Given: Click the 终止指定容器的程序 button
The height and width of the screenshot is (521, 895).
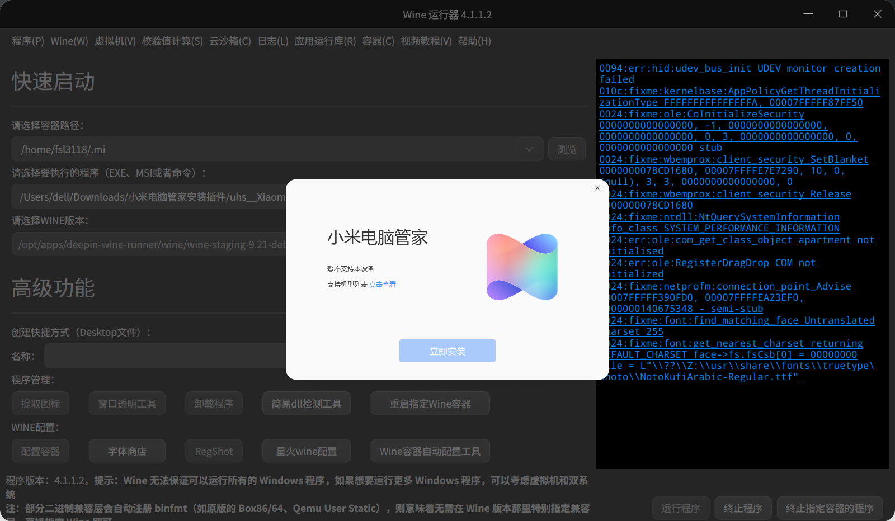Looking at the screenshot, I should 830,508.
